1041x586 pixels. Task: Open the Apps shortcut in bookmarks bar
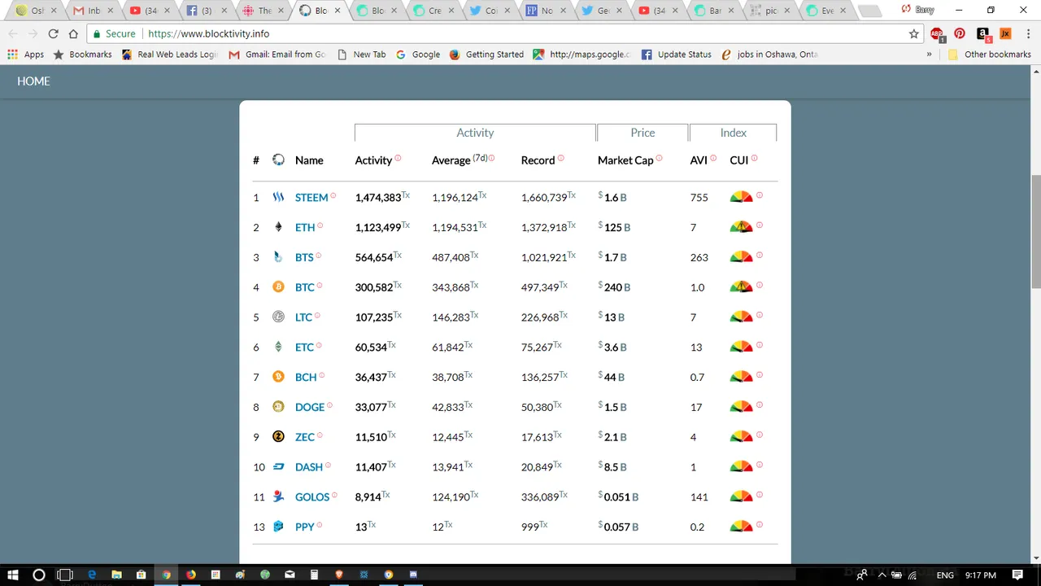(26, 55)
